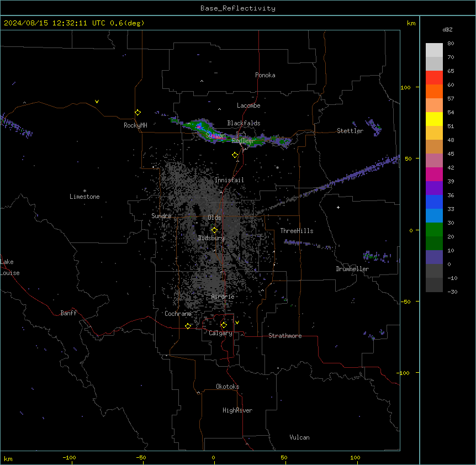This screenshot has width=476, height=465.
Task: Click the Sundre label
Action: point(161,216)
